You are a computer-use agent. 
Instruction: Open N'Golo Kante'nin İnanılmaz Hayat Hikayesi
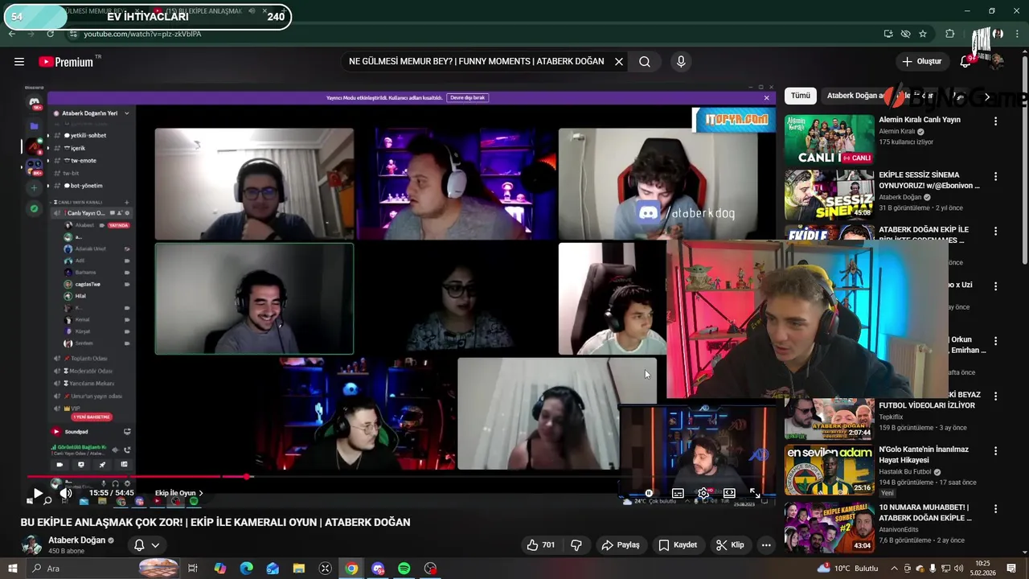[x=924, y=455]
